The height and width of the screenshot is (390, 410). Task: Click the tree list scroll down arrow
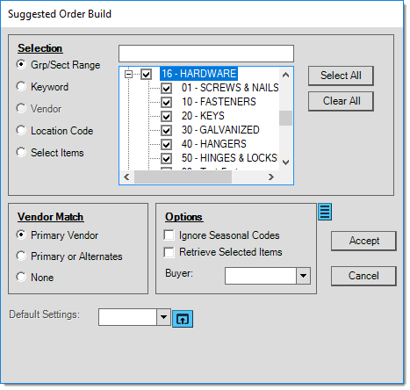point(286,162)
